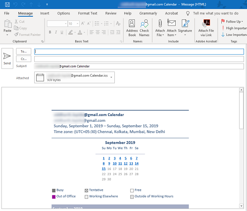Switch to the Format Text tab

[88, 13]
